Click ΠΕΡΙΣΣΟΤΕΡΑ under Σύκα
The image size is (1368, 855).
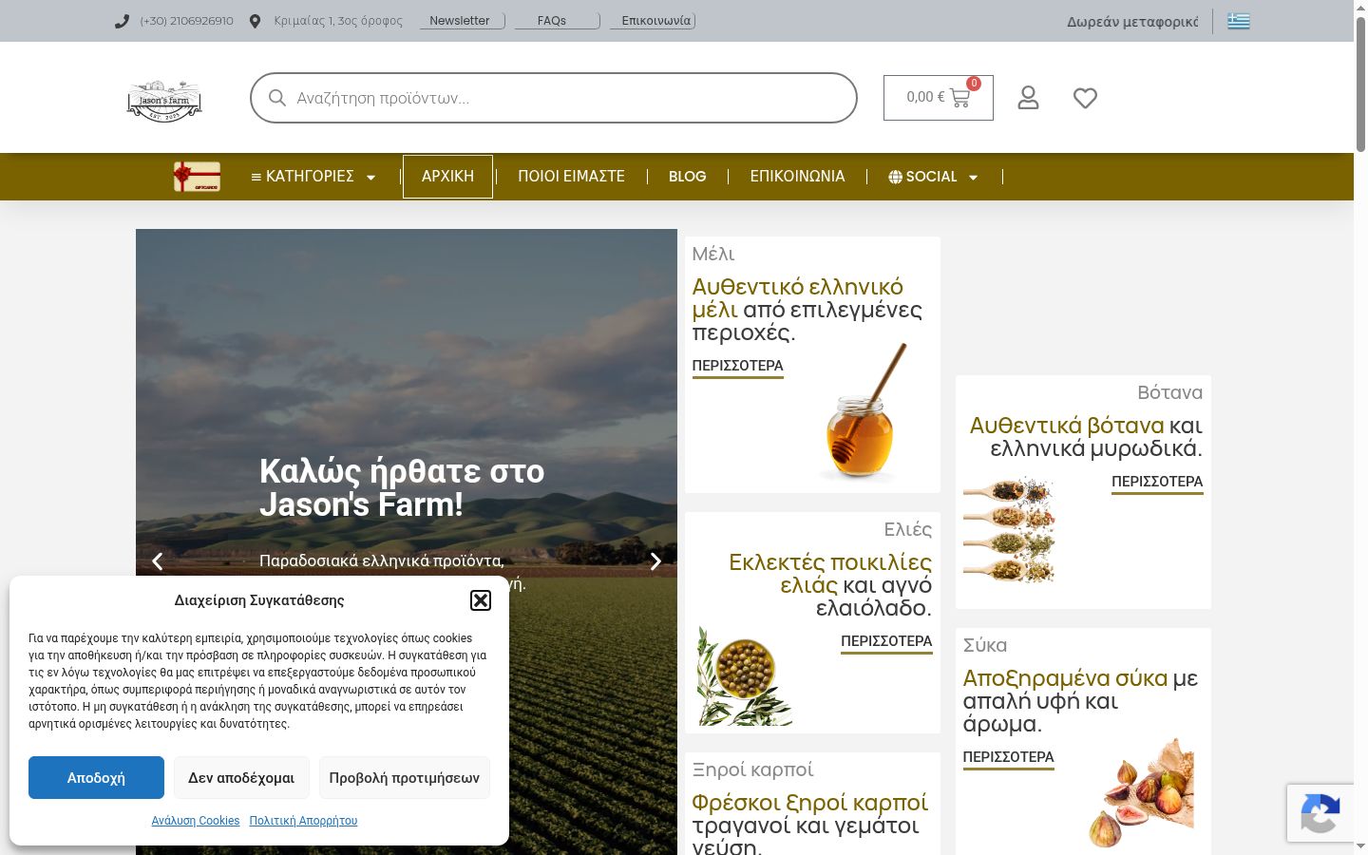pos(1009,758)
